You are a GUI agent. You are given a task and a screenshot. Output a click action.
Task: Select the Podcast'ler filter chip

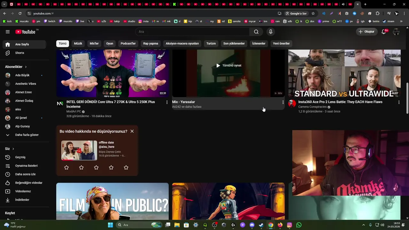128,43
